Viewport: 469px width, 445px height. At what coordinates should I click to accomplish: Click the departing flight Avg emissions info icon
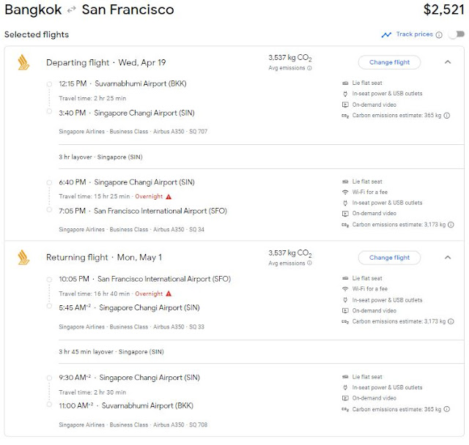[x=309, y=68]
